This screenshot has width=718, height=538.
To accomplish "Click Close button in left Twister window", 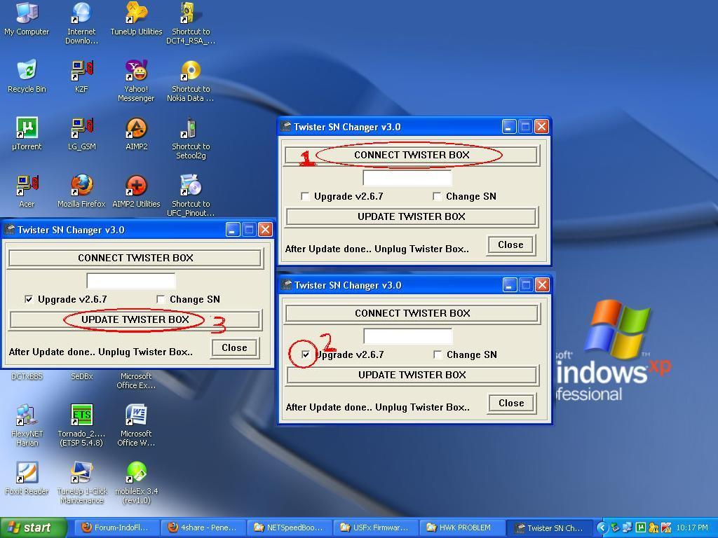I will tap(234, 347).
